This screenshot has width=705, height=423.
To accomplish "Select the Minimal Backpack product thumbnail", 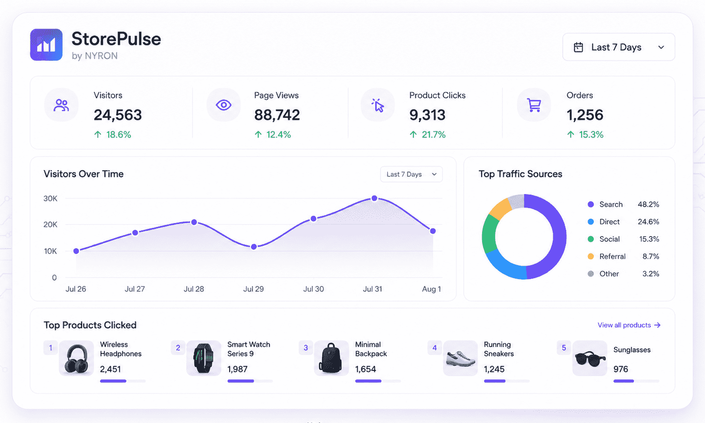I will pyautogui.click(x=331, y=358).
